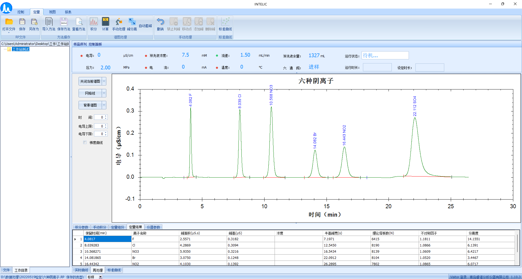Image resolution: width=522 pixels, height=279 pixels.
Task: Click the 关闭当前谱图 button
Action: [x=90, y=81]
